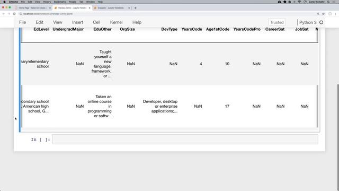Screen dimensions: 339x191
Task: Click the OrgSize column header
Action: (x=127, y=29)
